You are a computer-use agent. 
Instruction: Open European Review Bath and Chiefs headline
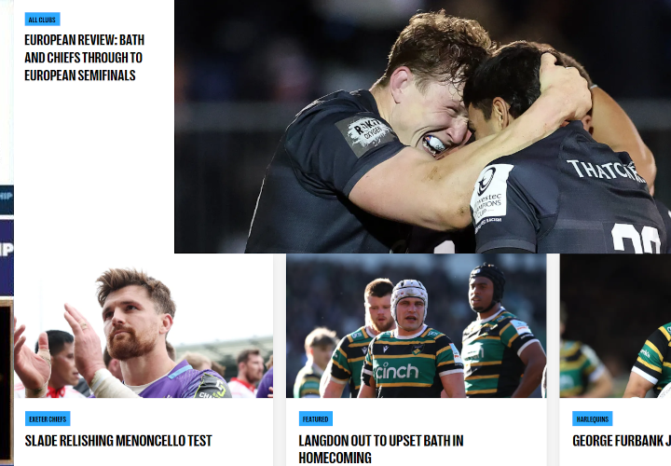click(x=84, y=58)
